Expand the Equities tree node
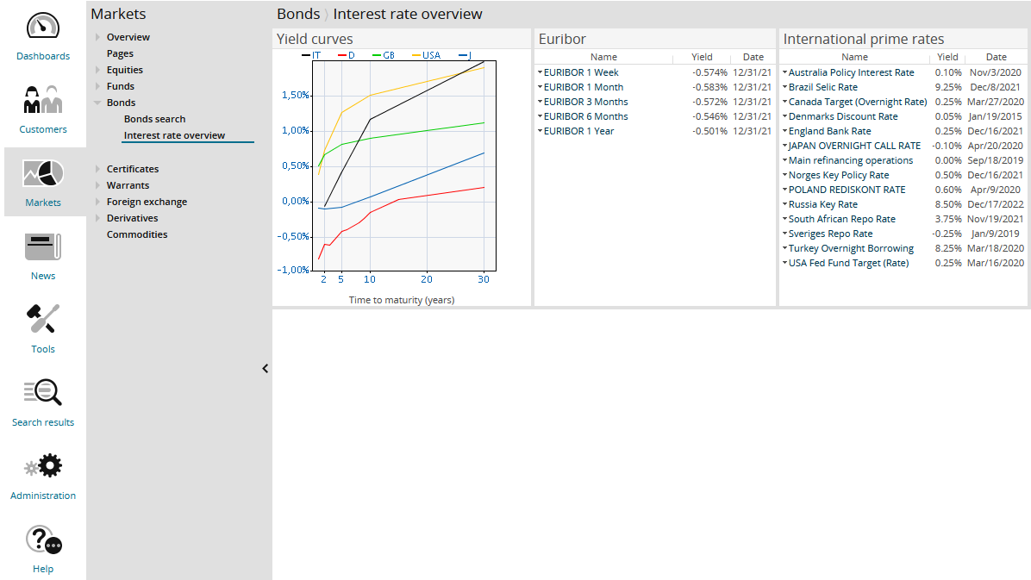The image size is (1031, 580). [x=97, y=70]
